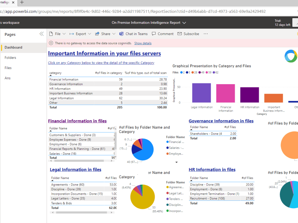The width and height of the screenshot is (298, 223).
Task: Click the browser address bar URL
Action: point(133,11)
